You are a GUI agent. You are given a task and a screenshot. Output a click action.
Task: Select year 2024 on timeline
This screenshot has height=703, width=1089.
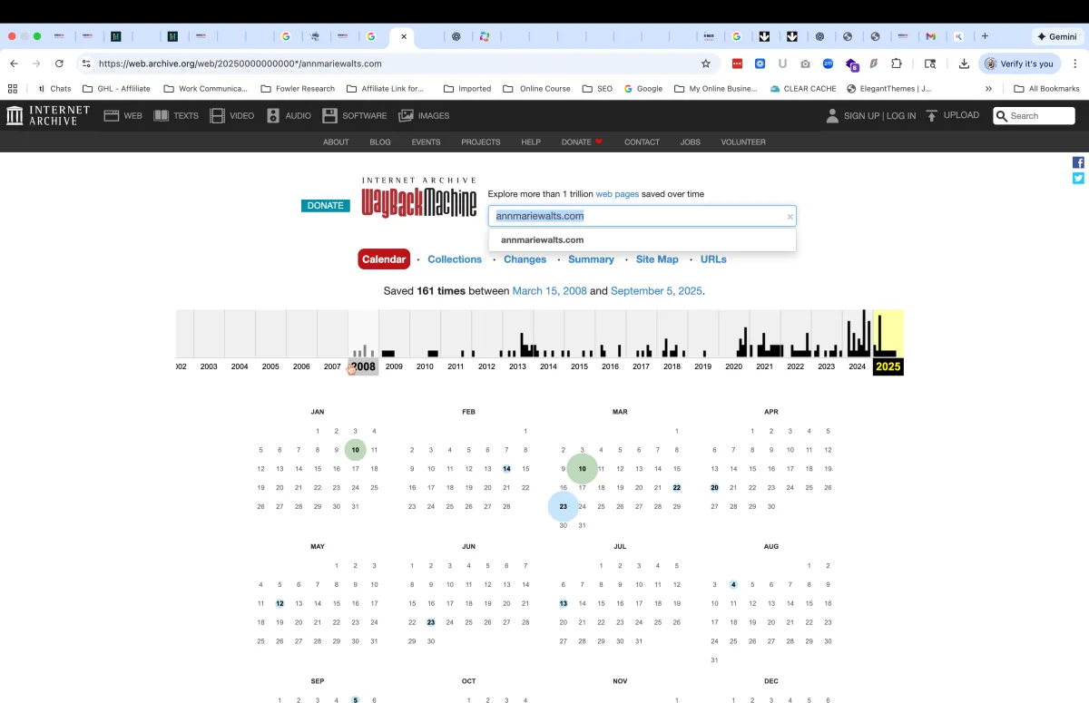(x=857, y=366)
